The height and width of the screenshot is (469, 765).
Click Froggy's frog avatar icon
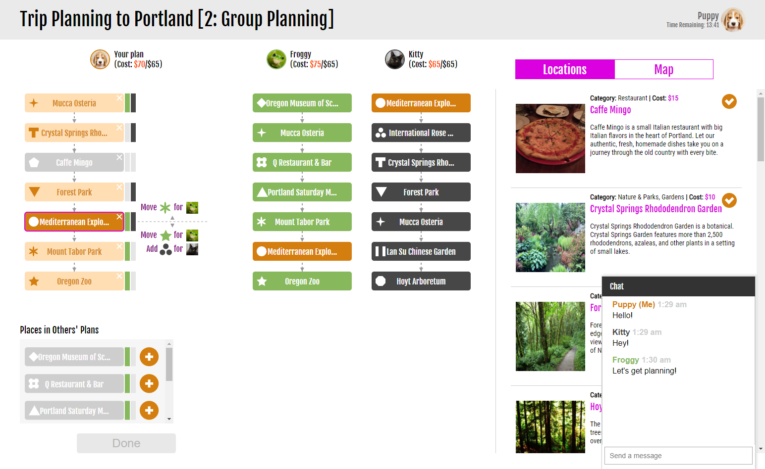point(276,59)
